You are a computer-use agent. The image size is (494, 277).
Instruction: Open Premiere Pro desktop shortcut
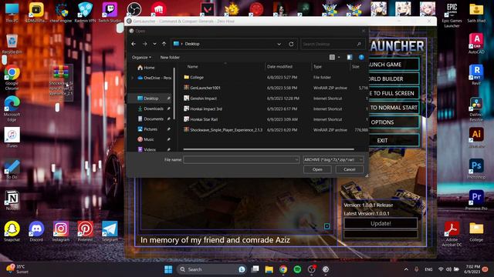click(x=476, y=200)
